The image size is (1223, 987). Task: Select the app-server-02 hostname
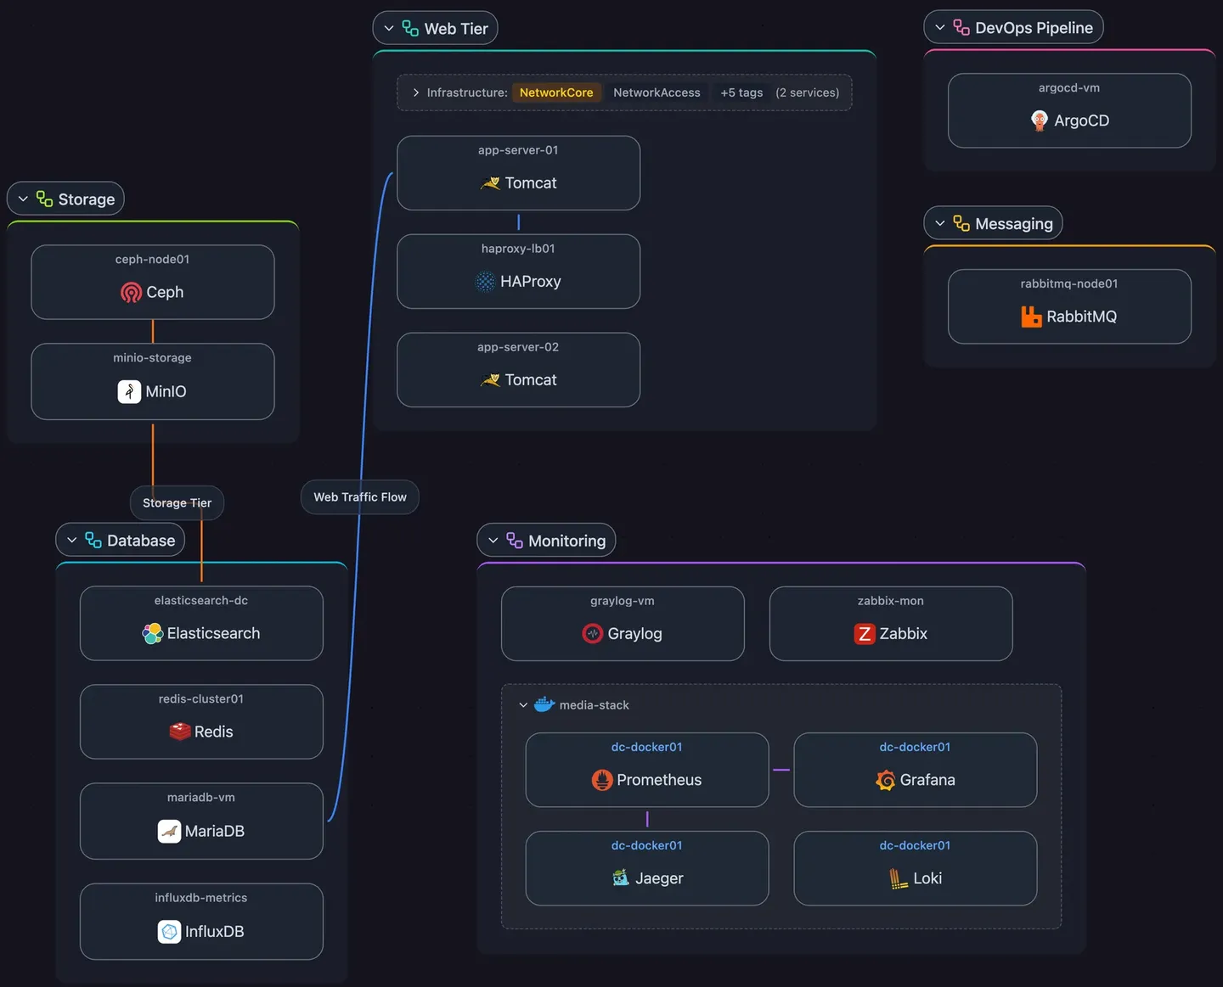(x=518, y=347)
